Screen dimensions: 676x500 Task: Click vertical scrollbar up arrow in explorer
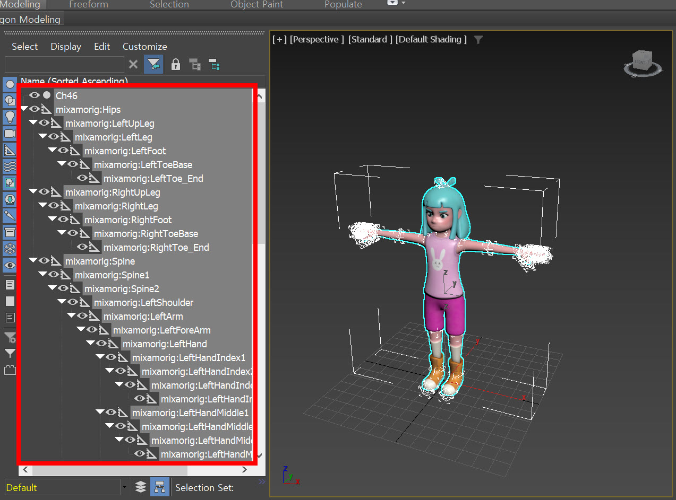coord(260,97)
